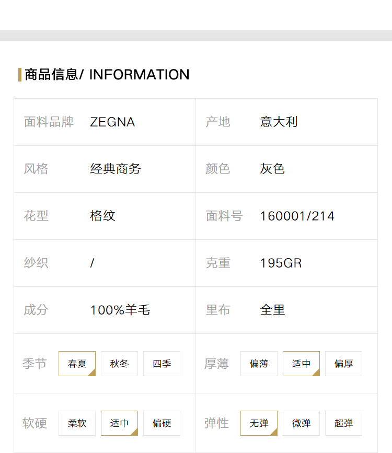392x453 pixels.
Task: Pick 微弹 elasticity option
Action: (x=301, y=423)
